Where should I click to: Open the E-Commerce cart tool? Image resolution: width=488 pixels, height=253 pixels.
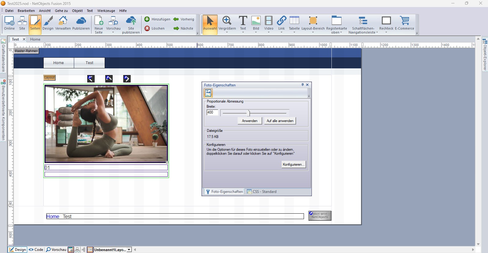[404, 21]
